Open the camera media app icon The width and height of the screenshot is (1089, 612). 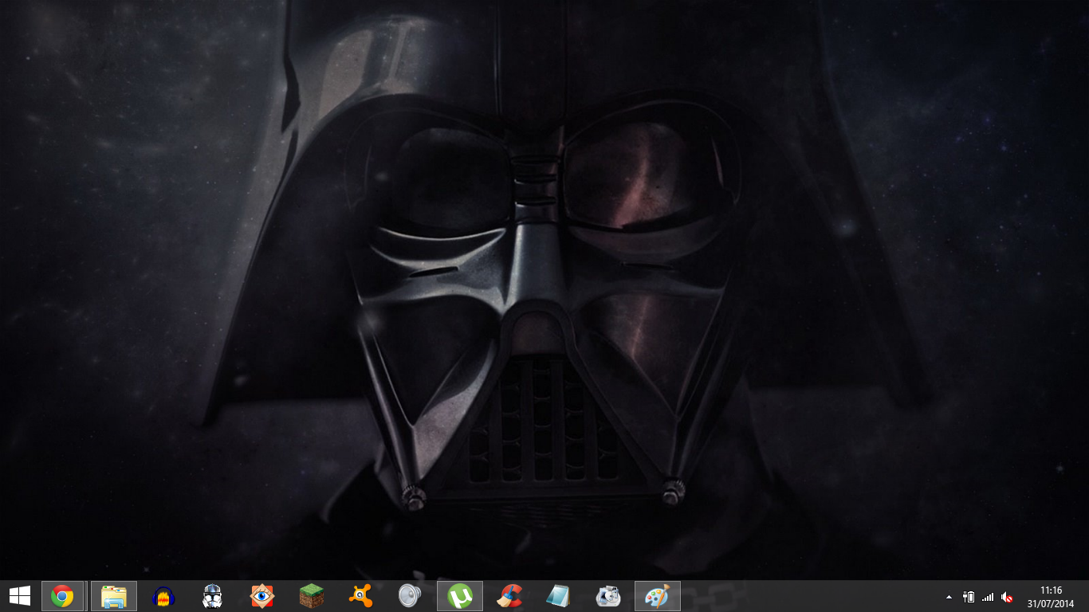[x=607, y=596]
